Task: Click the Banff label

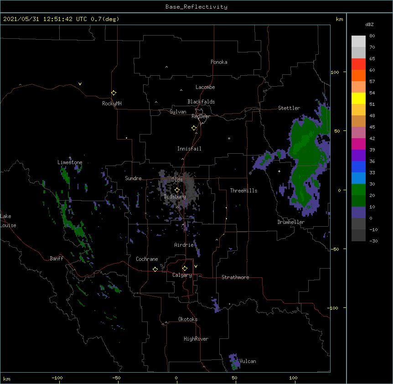Action: (x=57, y=259)
